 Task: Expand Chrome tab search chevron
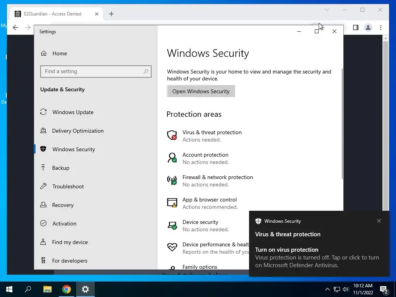click(x=326, y=10)
